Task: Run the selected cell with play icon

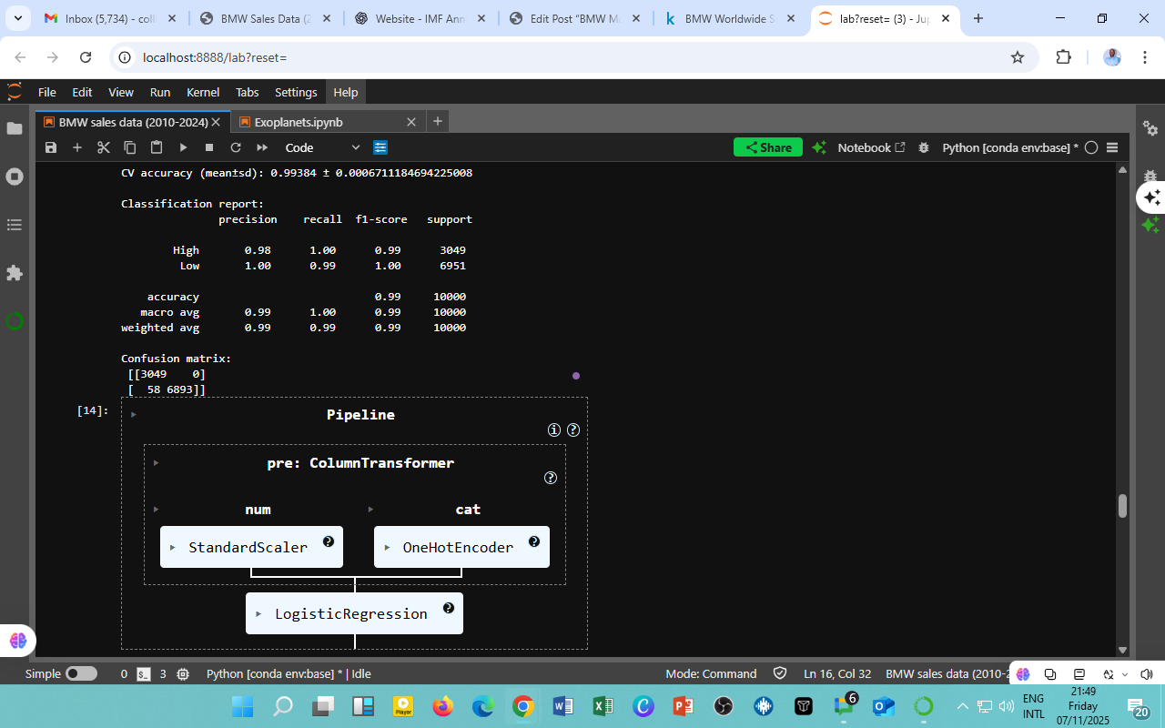Action: (x=183, y=147)
